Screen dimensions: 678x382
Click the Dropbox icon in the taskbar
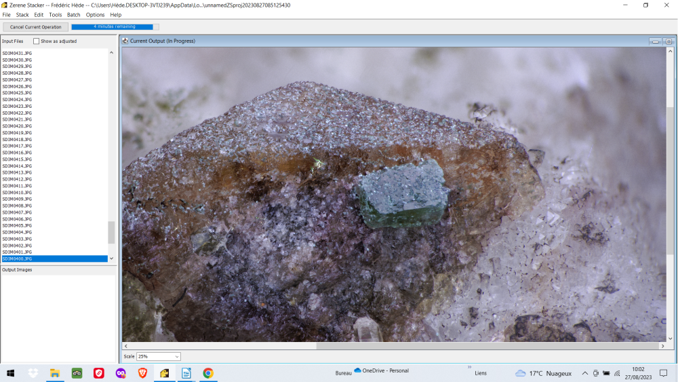[x=33, y=373]
